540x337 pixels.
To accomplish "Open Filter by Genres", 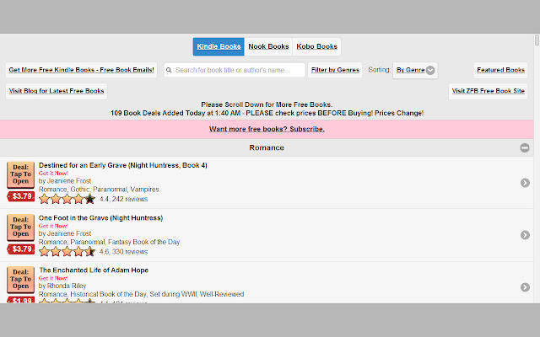I will click(335, 70).
